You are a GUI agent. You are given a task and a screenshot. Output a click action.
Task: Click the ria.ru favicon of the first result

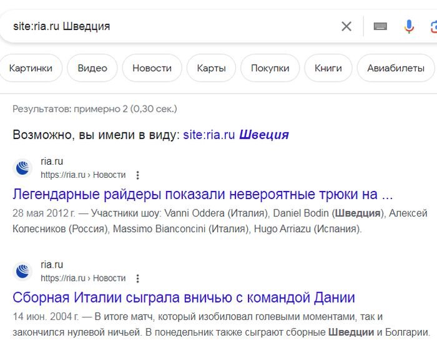(22, 168)
